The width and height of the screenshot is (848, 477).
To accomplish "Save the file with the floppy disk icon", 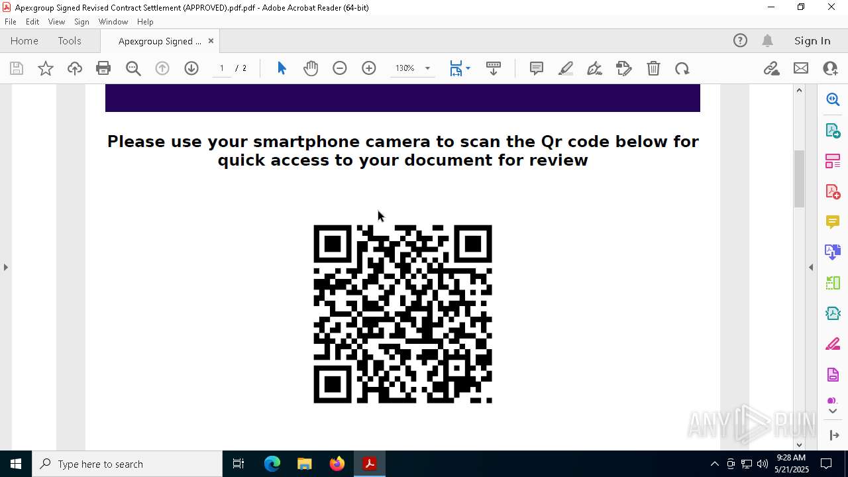I will coord(17,68).
